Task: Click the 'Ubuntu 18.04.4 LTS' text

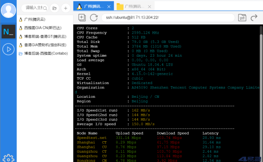Action: click(x=152, y=65)
